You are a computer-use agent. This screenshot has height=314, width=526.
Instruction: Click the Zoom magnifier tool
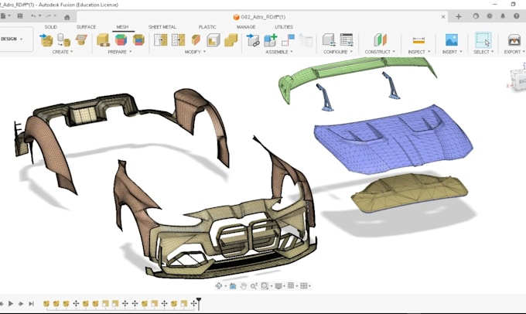point(254,286)
